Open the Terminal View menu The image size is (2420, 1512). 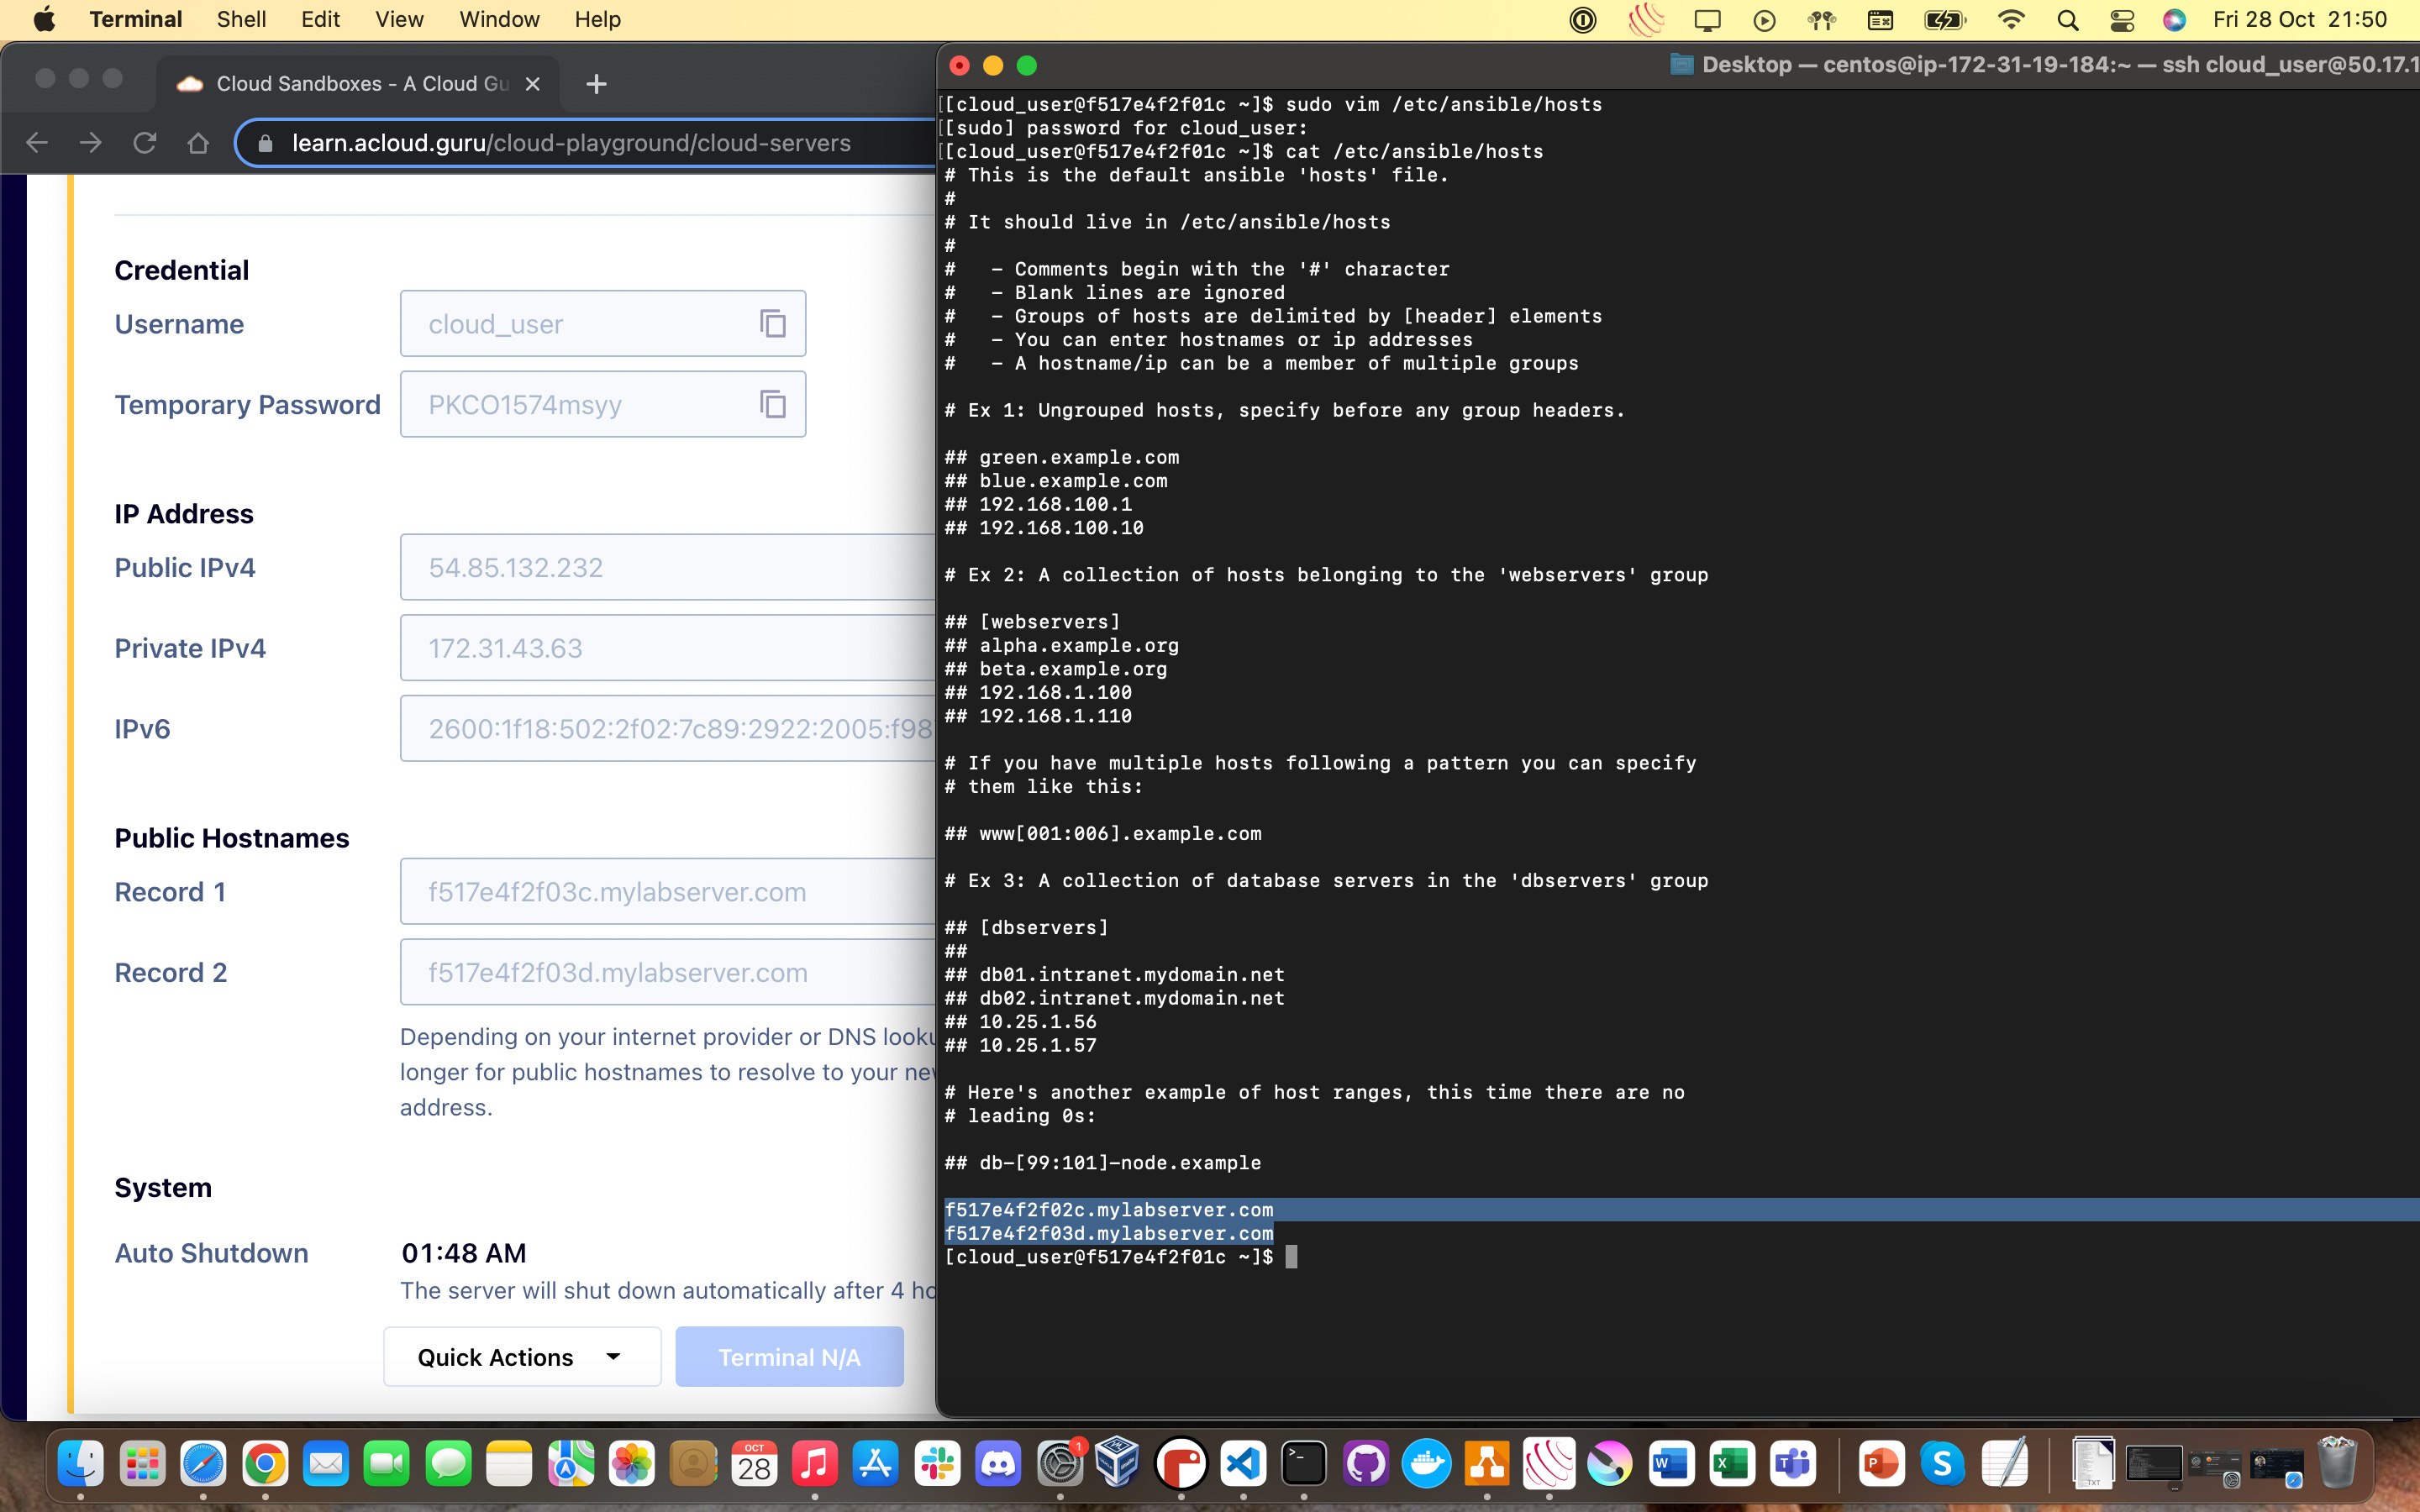(x=398, y=20)
